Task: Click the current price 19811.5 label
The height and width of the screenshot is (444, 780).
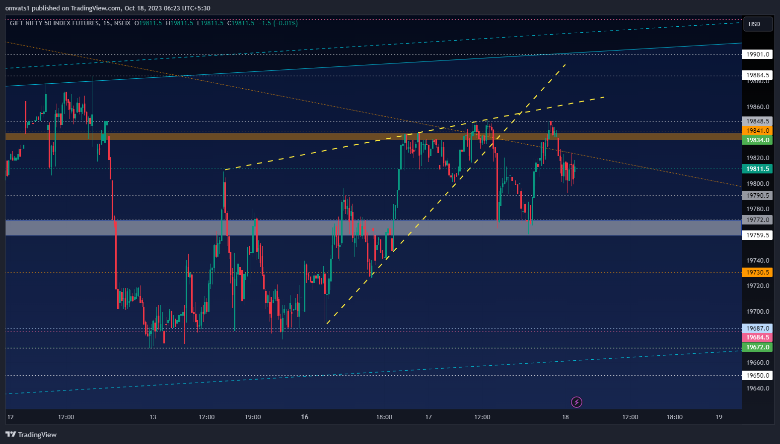Action: (757, 169)
